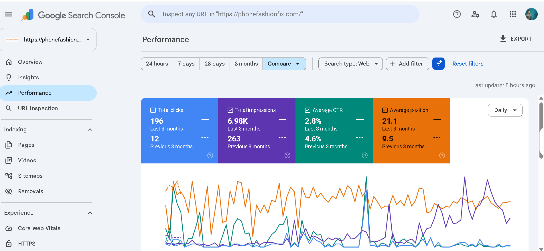This screenshot has height=251, width=544.
Task: Click the blue filter sparkle icon button
Action: pyautogui.click(x=438, y=64)
